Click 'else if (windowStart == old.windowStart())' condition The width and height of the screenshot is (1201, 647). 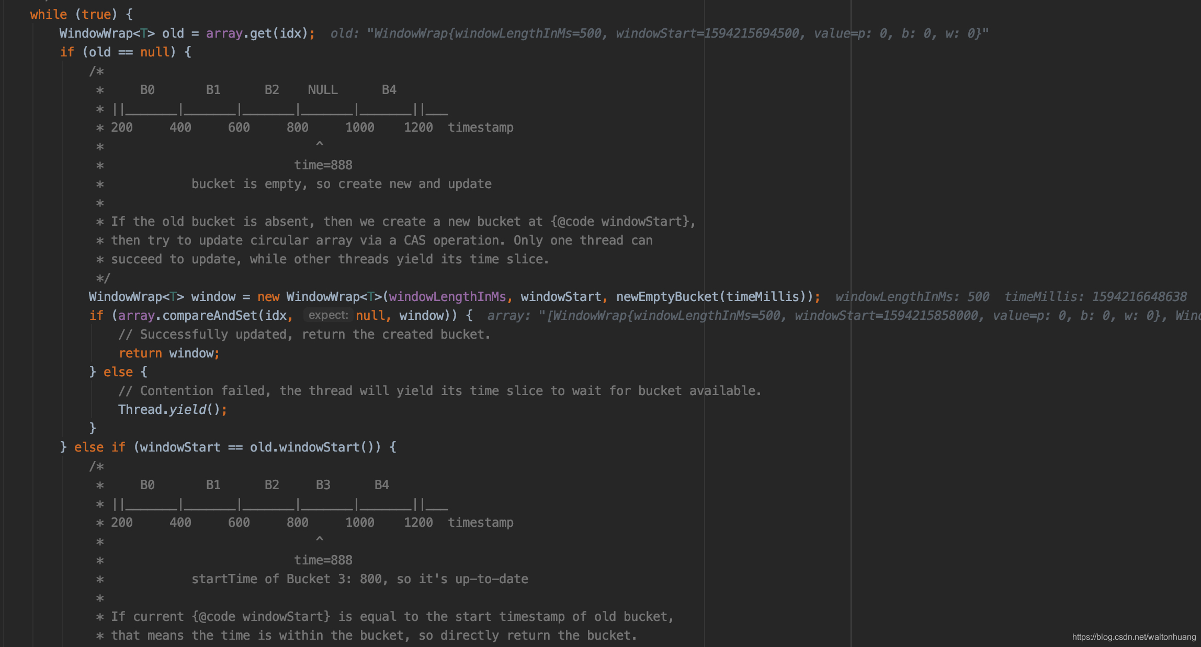pos(228,447)
